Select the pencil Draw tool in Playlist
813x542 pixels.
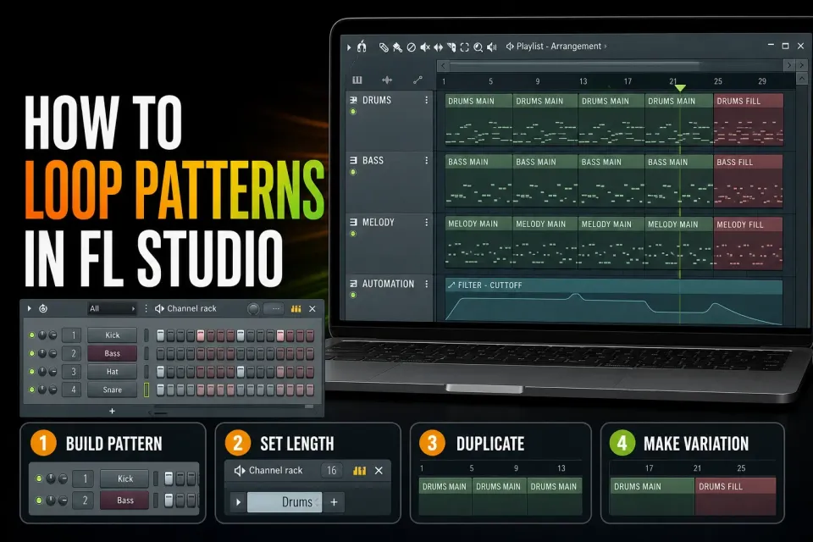[384, 47]
